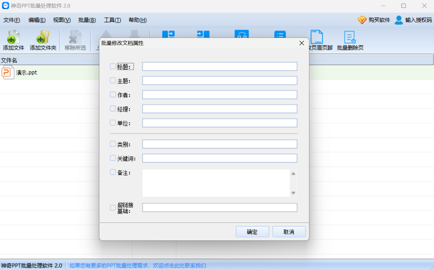Click the batch delete pages icon
This screenshot has height=270, width=434.
tap(350, 37)
